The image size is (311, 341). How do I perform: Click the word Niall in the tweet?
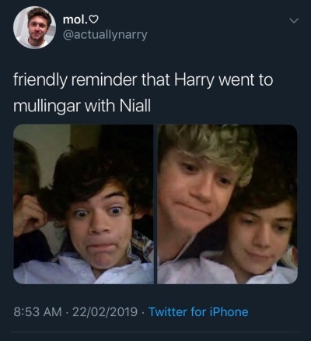click(135, 106)
